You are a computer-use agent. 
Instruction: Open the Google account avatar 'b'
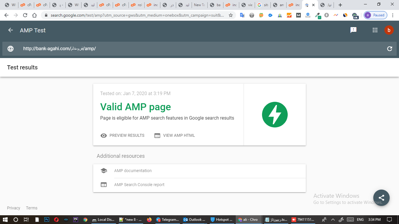[x=389, y=30]
